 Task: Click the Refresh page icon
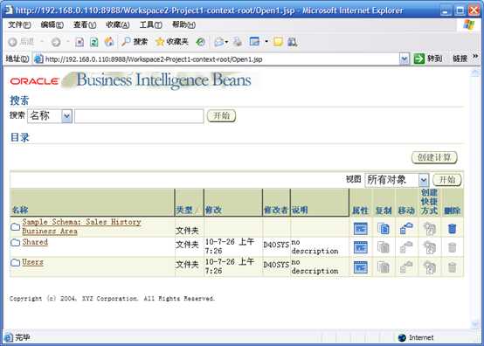click(93, 42)
